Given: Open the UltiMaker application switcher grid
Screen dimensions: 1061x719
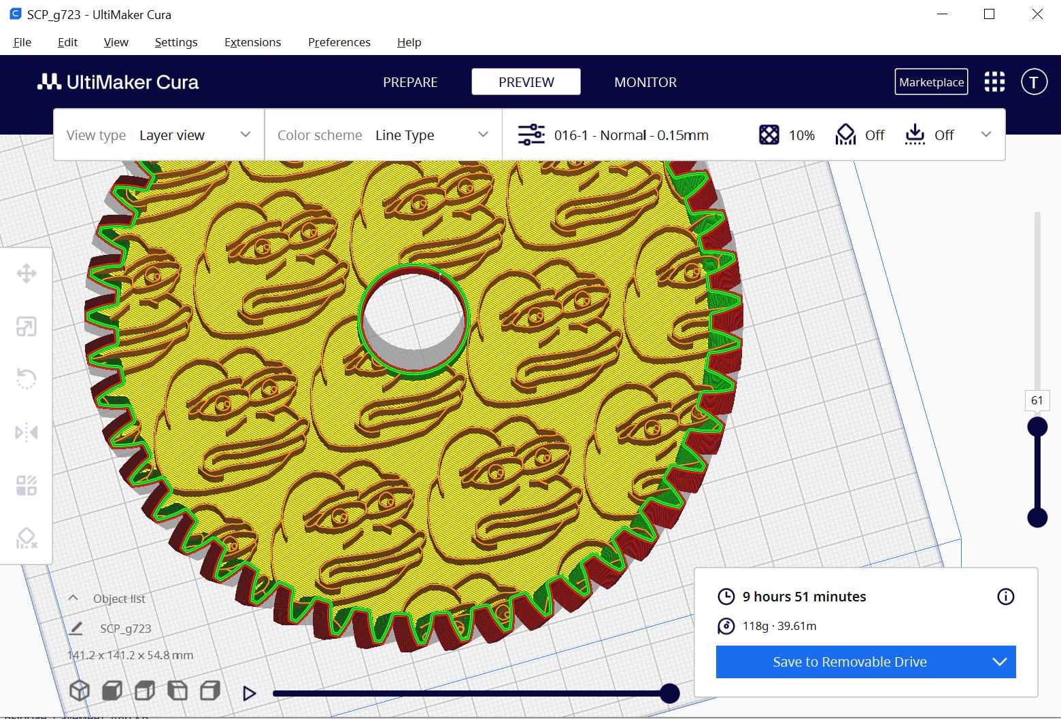Looking at the screenshot, I should coord(994,82).
